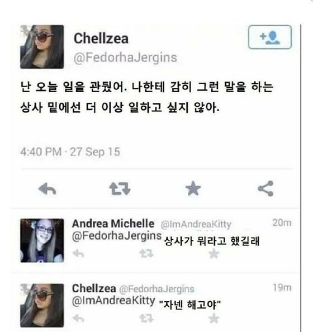The image size is (313, 332).
Task: Reply to the main tweet by Chellzea
Action: coord(47,188)
